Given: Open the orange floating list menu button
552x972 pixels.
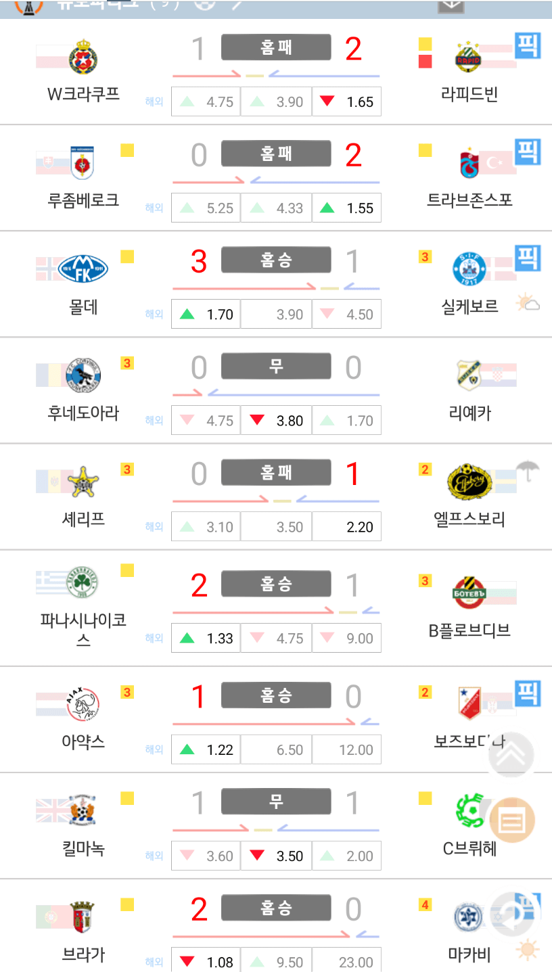Looking at the screenshot, I should click(x=512, y=820).
